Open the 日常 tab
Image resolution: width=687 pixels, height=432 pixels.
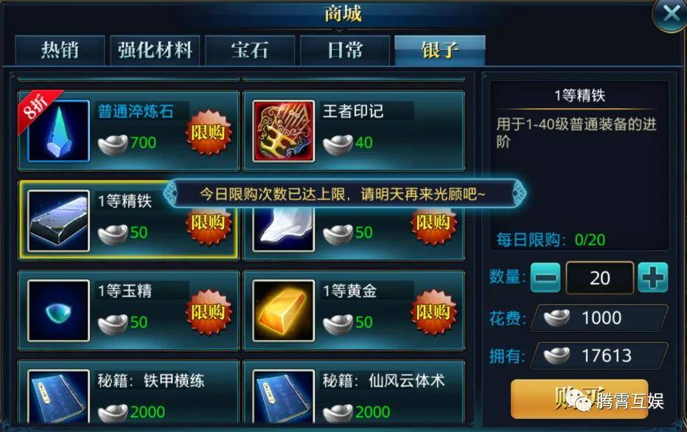[345, 50]
